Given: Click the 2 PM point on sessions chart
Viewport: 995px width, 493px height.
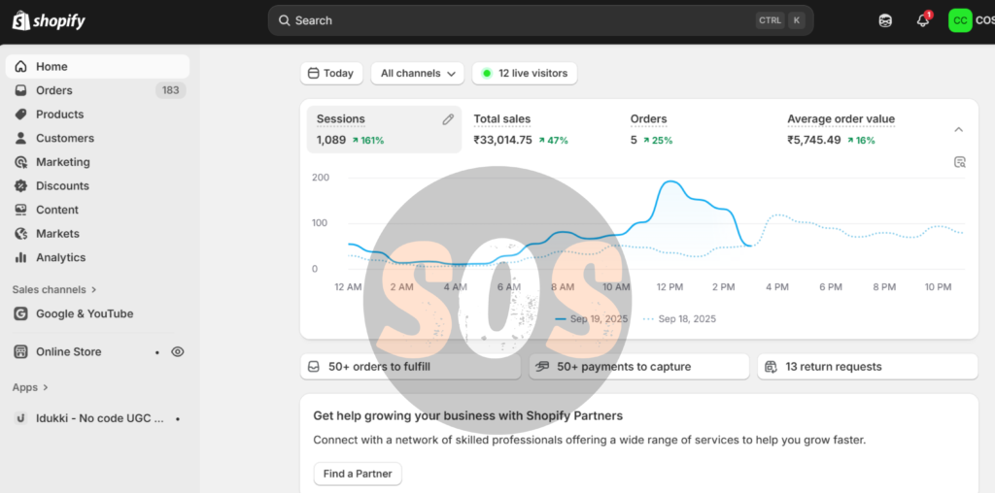Looking at the screenshot, I should [723, 209].
